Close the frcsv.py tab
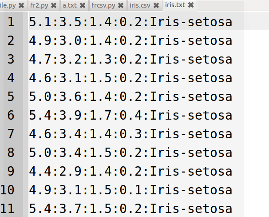 121,5
